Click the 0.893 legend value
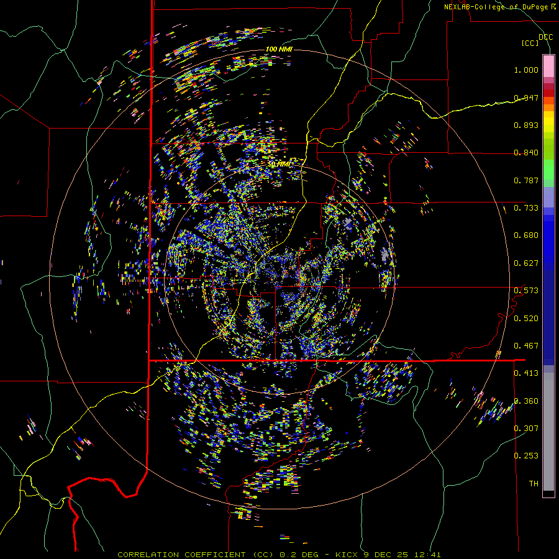This screenshot has width=559, height=559. pos(526,125)
